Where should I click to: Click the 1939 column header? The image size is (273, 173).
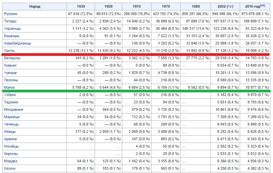tap(81, 6)
